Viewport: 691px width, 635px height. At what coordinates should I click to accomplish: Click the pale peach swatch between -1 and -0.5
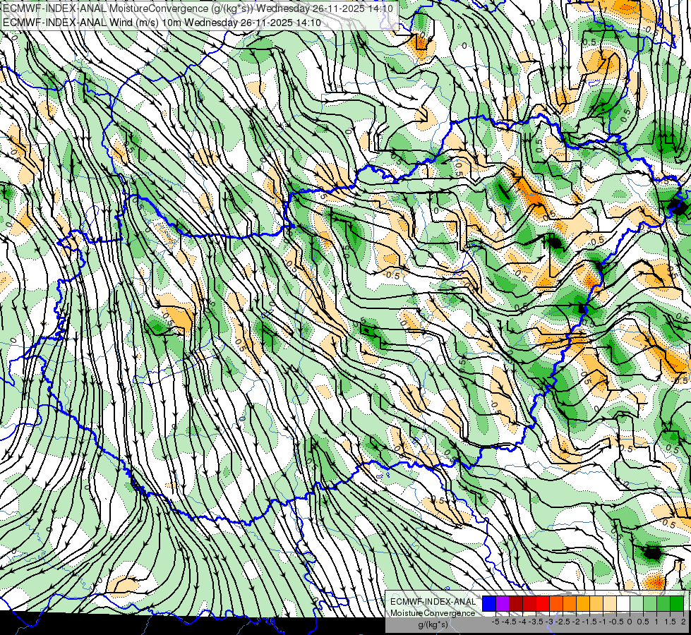tap(610, 604)
